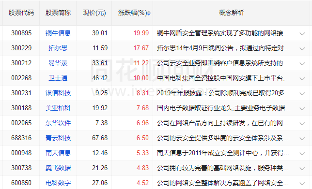This screenshot has width=312, height=189.
Task: Open stock link 铜牛信息
Action: (58, 33)
